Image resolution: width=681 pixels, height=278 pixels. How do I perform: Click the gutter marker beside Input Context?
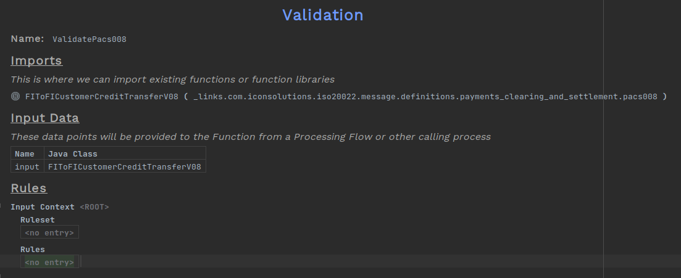tap(1, 205)
